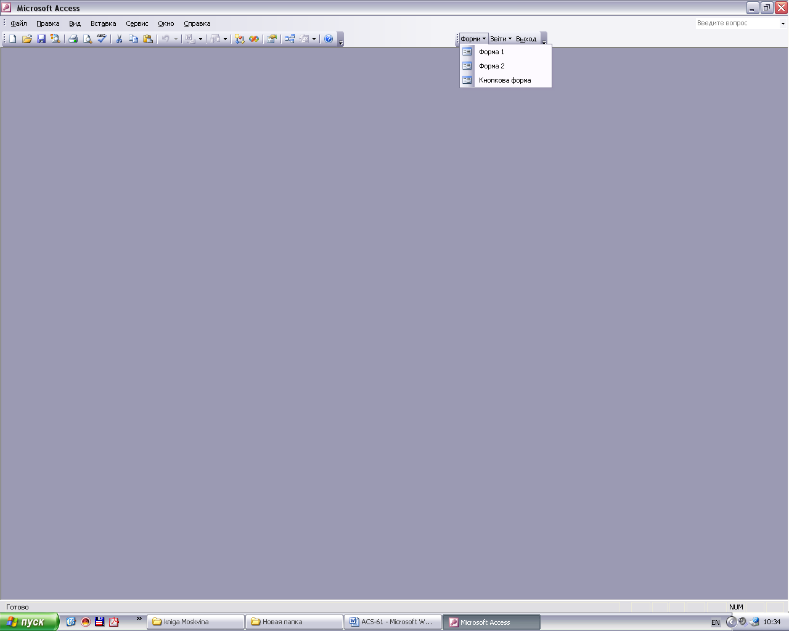Screen dimensions: 789x631
Task: Show hidden tray icons arrow
Action: click(x=731, y=622)
